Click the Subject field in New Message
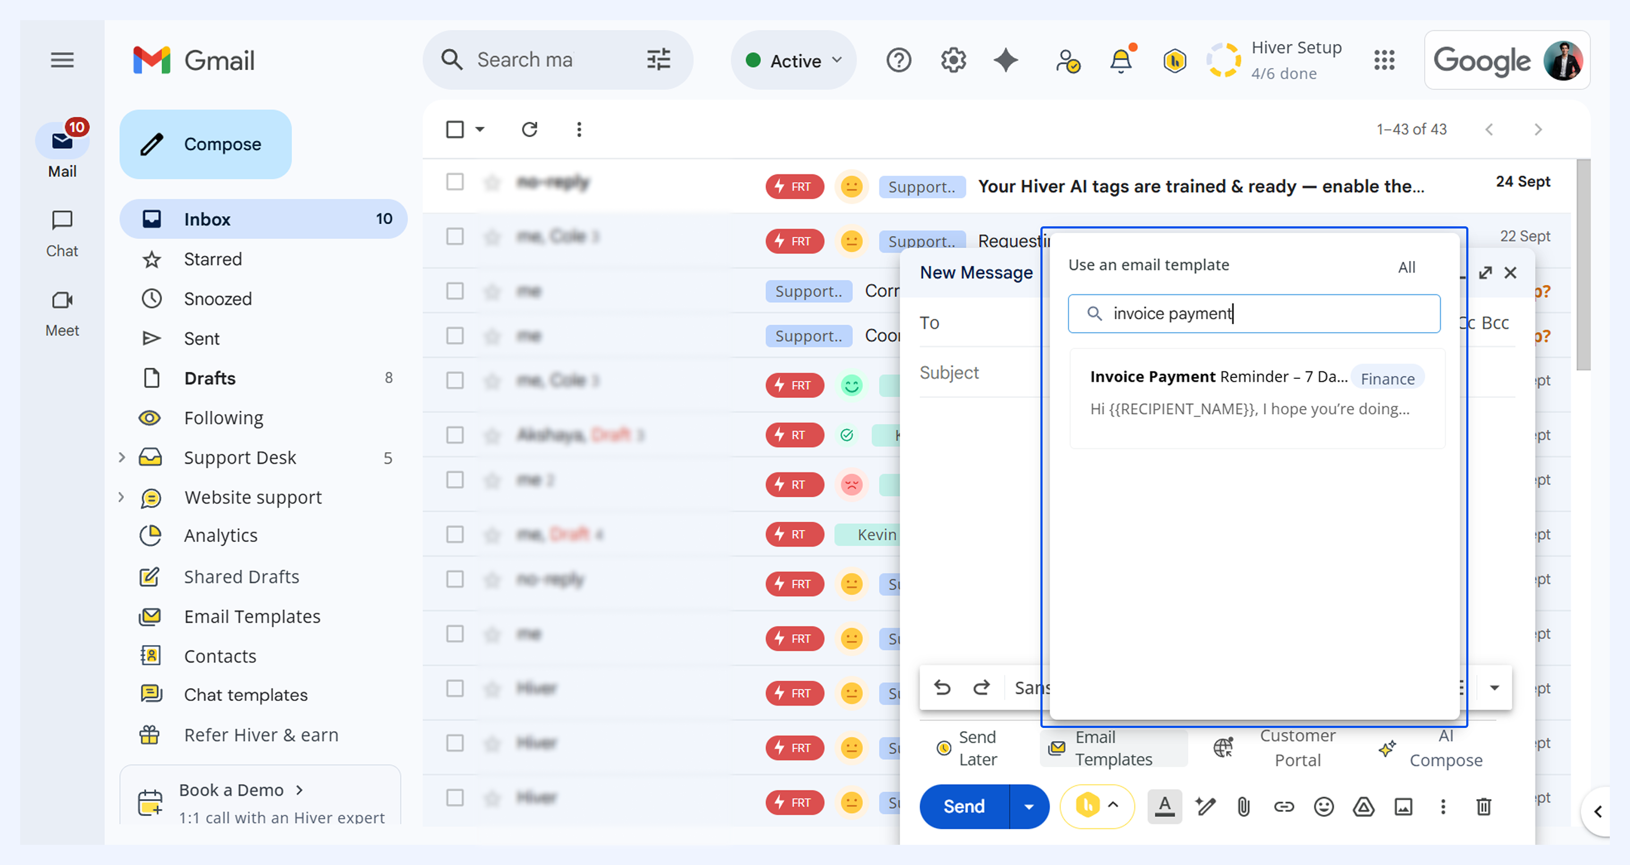This screenshot has width=1630, height=865. (x=978, y=372)
